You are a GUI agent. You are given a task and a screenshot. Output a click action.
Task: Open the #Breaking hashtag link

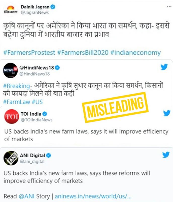(x=16, y=86)
